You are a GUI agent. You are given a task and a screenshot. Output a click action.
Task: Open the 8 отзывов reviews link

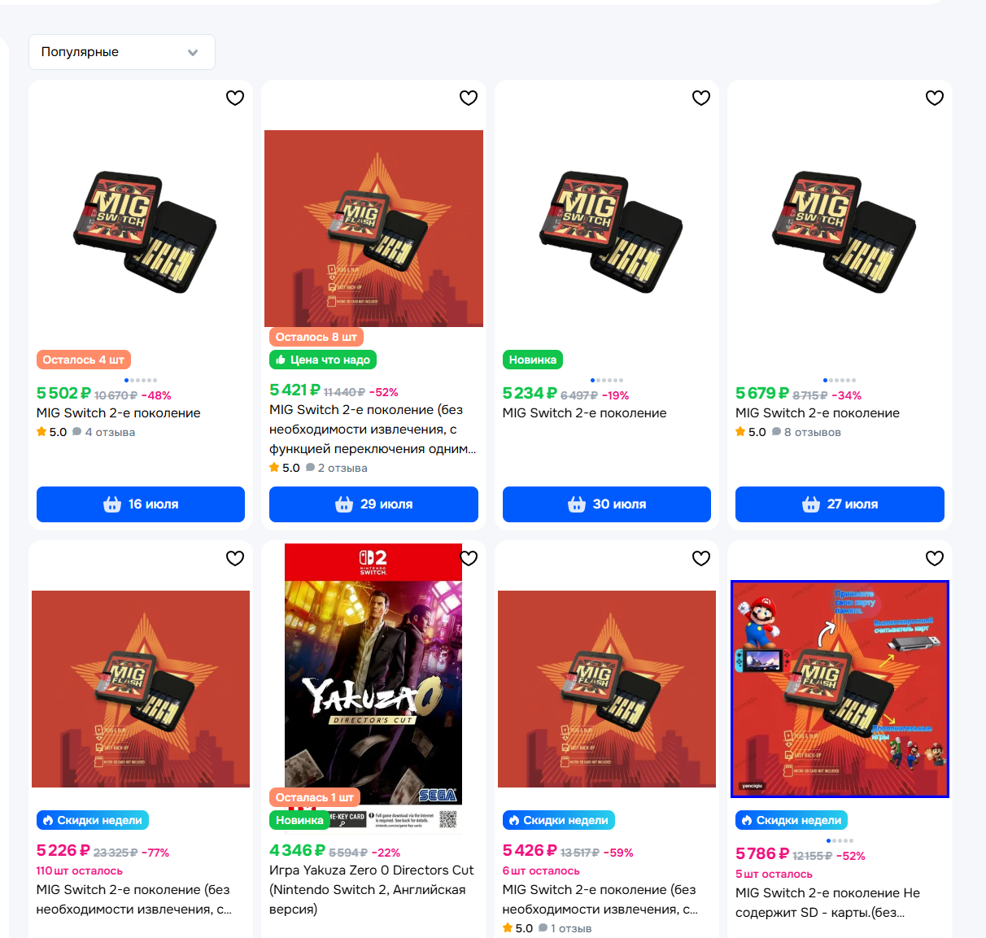pos(812,432)
